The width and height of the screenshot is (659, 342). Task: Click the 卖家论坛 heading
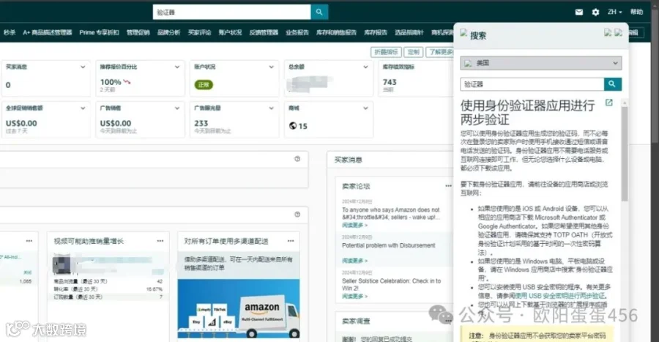356,186
